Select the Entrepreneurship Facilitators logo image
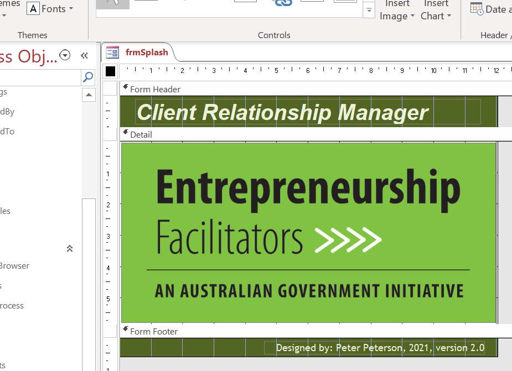Viewport: 512px width, 371px height. 308,233
